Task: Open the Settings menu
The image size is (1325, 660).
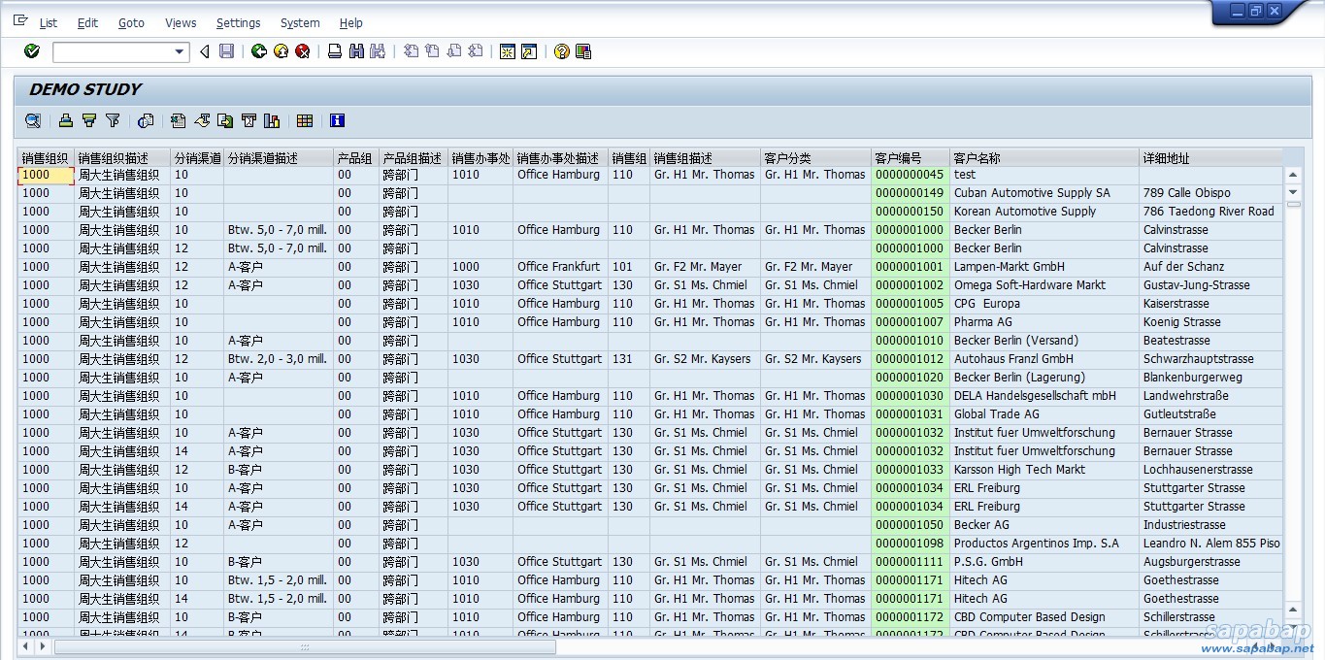Action: click(x=238, y=23)
